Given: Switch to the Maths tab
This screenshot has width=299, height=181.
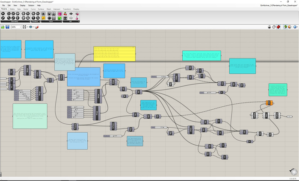Looking at the screenshot, I should point(12,9).
